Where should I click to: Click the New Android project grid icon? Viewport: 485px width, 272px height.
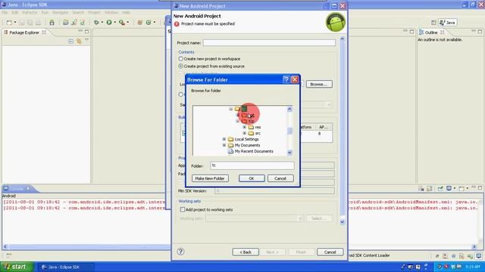point(139,23)
